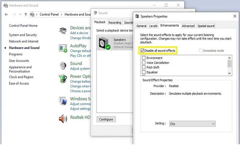Click the AutoPlay category icon
This screenshot has width=240, height=154.
(63, 49)
